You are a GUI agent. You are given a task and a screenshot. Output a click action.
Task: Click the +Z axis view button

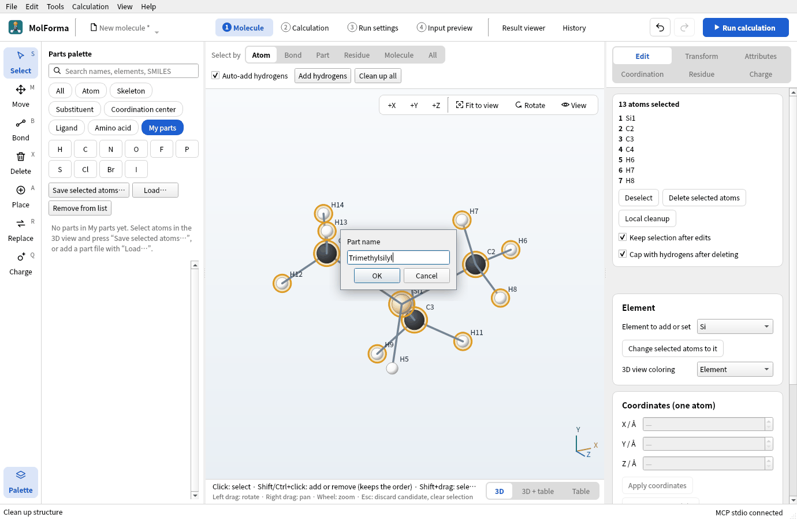(436, 105)
